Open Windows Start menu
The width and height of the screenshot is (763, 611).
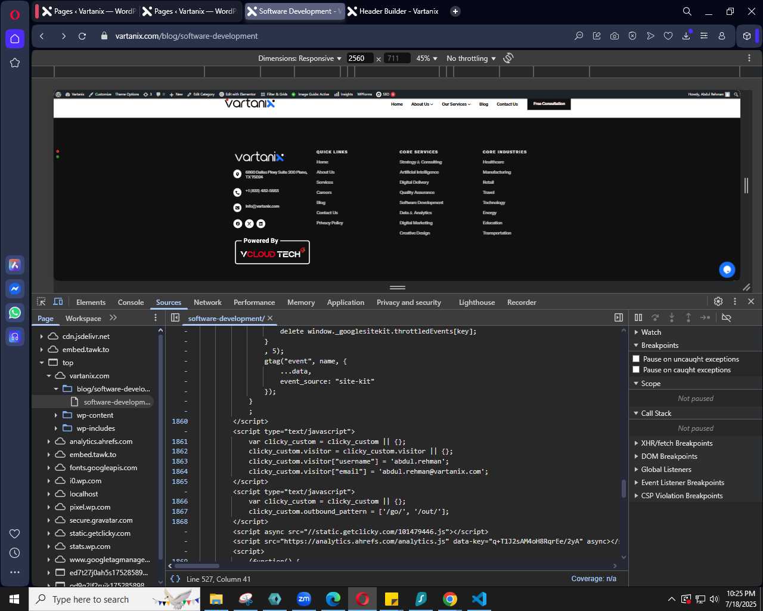tap(14, 599)
